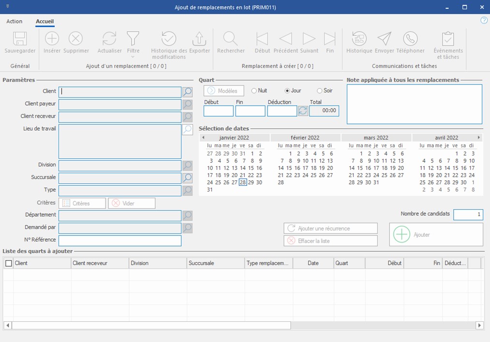Check the select-all checkbox in list header

click(8, 263)
